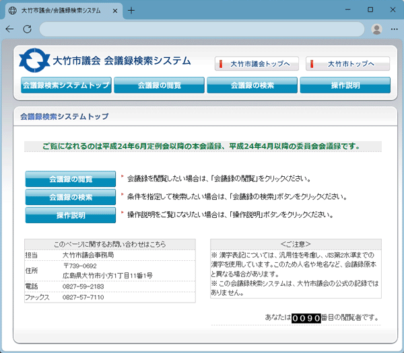This screenshot has width=404, height=353.
Task: Click the postal code 〒739-0692
Action: click(79, 266)
